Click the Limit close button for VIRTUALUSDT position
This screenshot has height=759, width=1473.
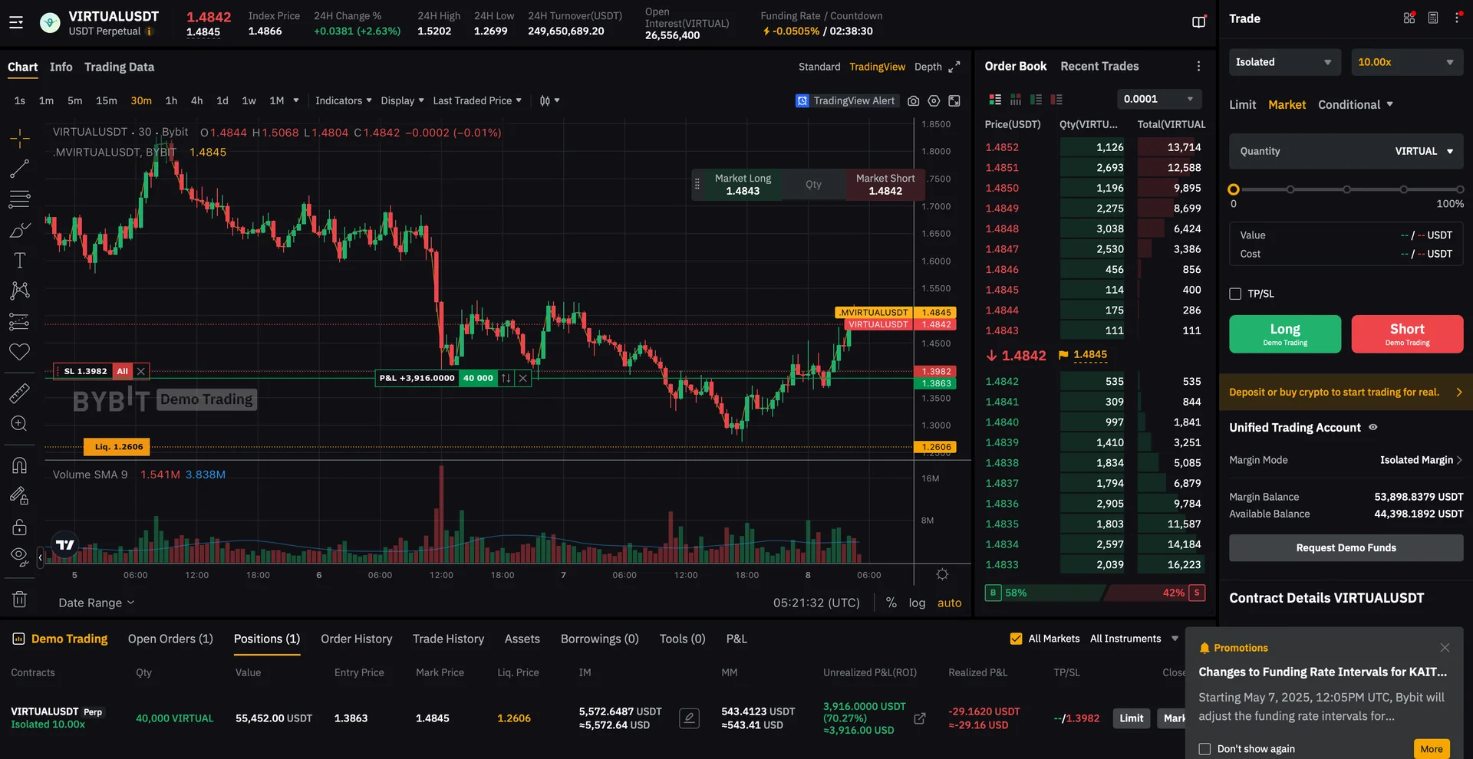click(x=1132, y=718)
